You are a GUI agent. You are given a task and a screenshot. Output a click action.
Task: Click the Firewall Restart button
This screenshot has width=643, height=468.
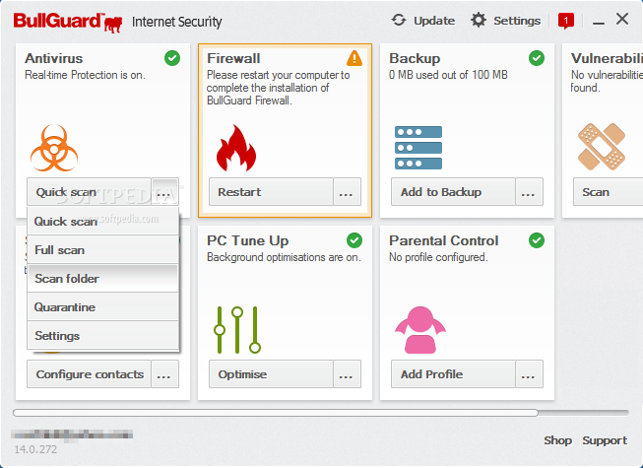[x=271, y=191]
